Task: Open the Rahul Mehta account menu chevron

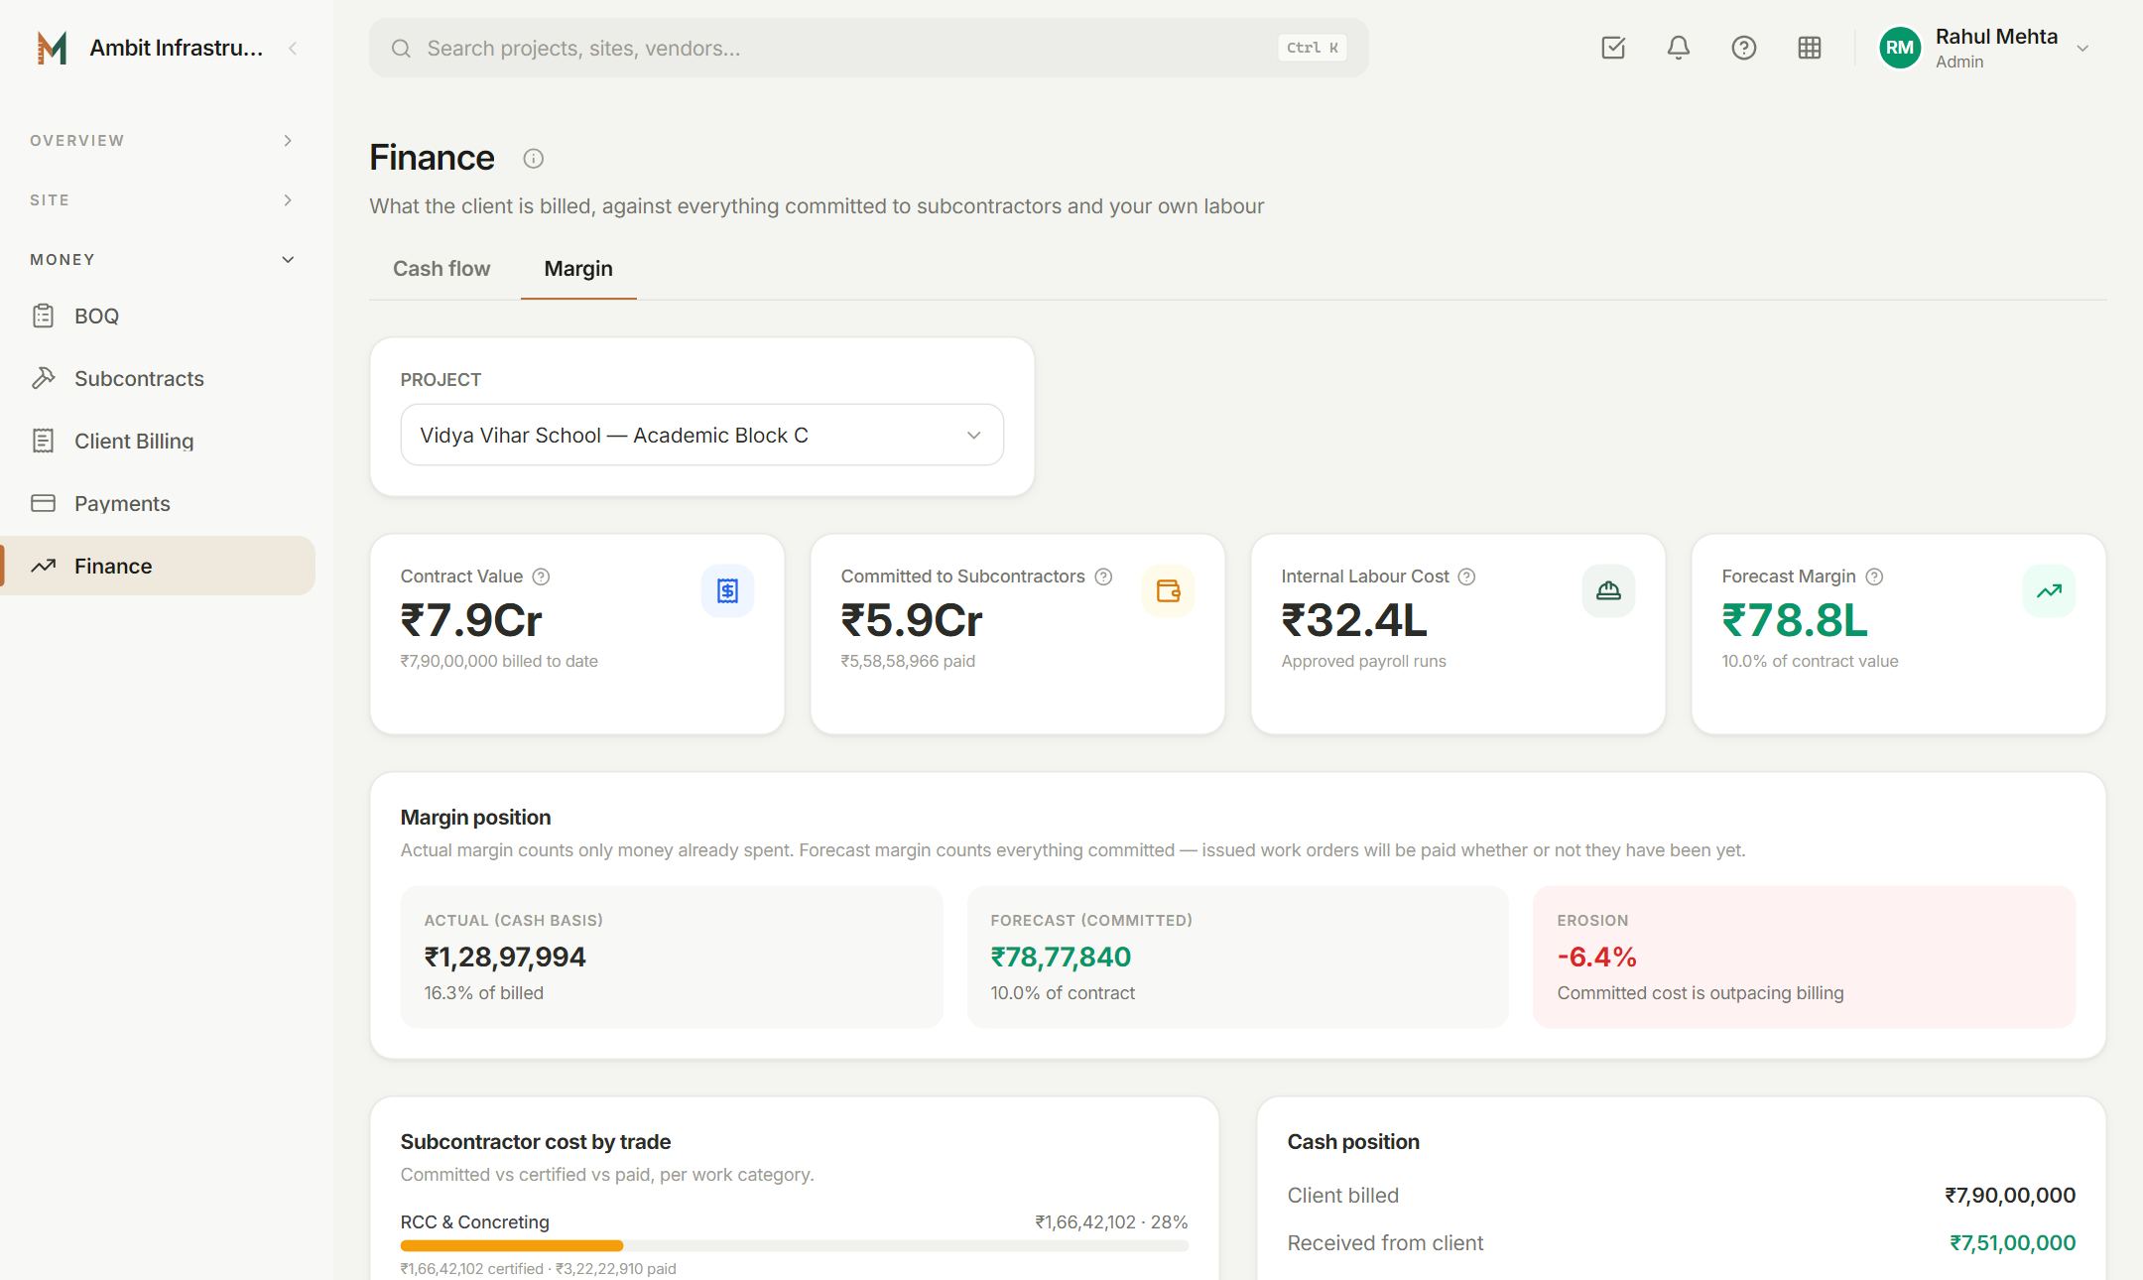Action: click(x=2082, y=49)
